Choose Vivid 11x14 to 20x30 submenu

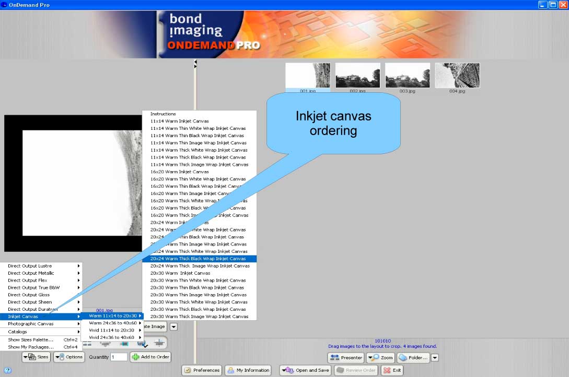[112, 330]
